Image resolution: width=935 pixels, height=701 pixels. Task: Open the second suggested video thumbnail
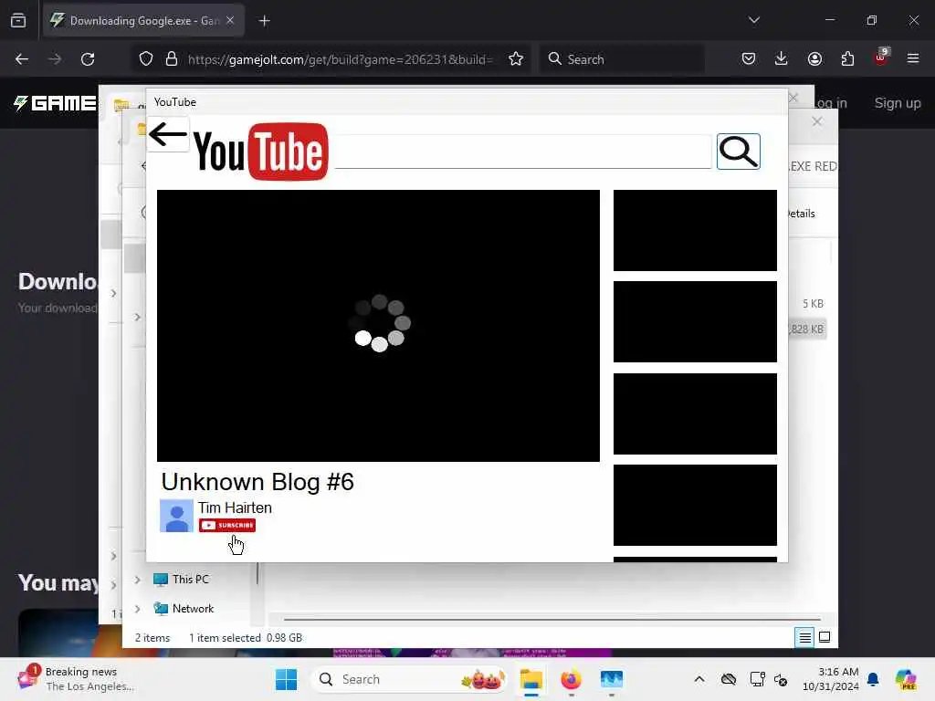coord(695,321)
